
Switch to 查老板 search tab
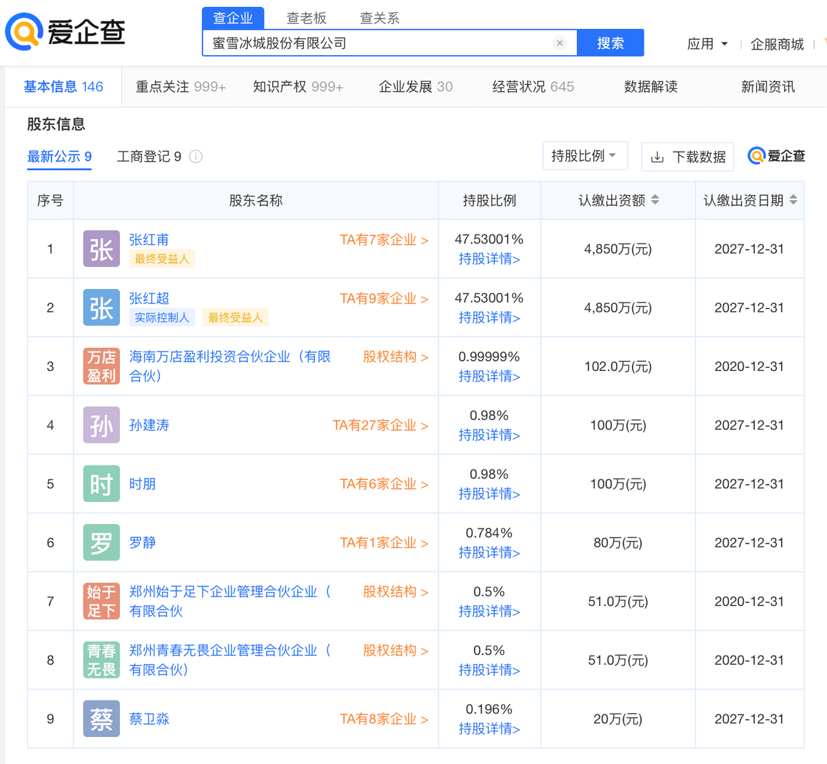[x=307, y=18]
